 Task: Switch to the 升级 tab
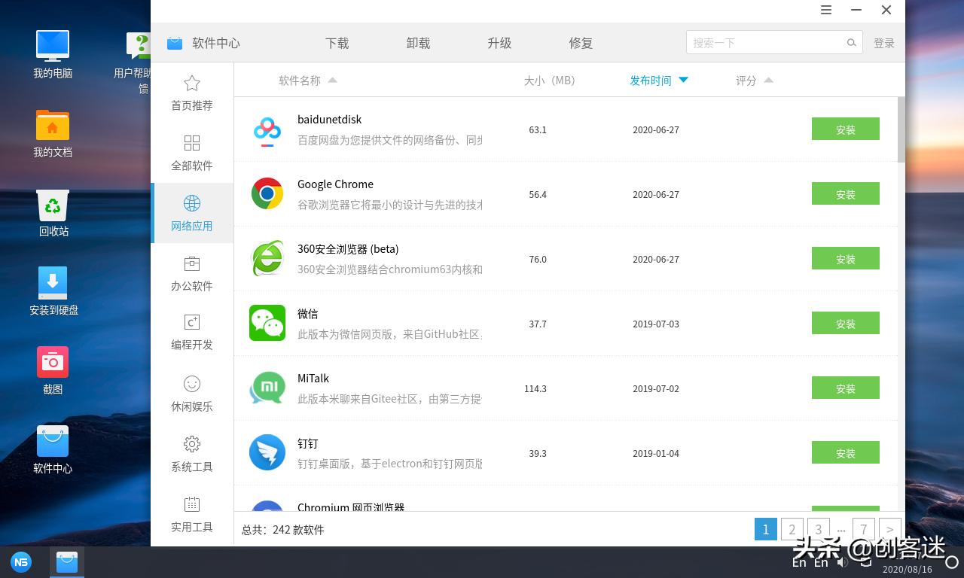tap(499, 43)
